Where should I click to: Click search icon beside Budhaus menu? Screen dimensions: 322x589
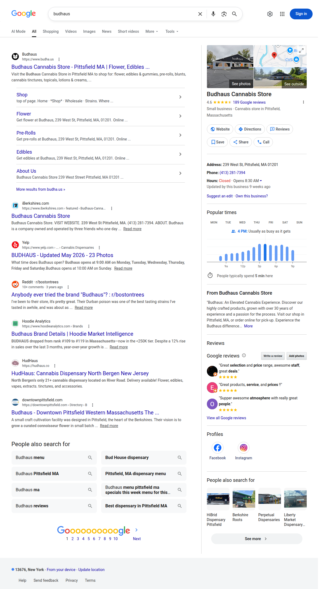pos(90,458)
